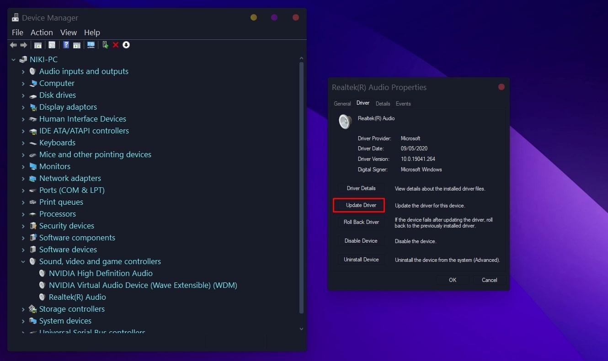Open the View menu

[x=69, y=32]
